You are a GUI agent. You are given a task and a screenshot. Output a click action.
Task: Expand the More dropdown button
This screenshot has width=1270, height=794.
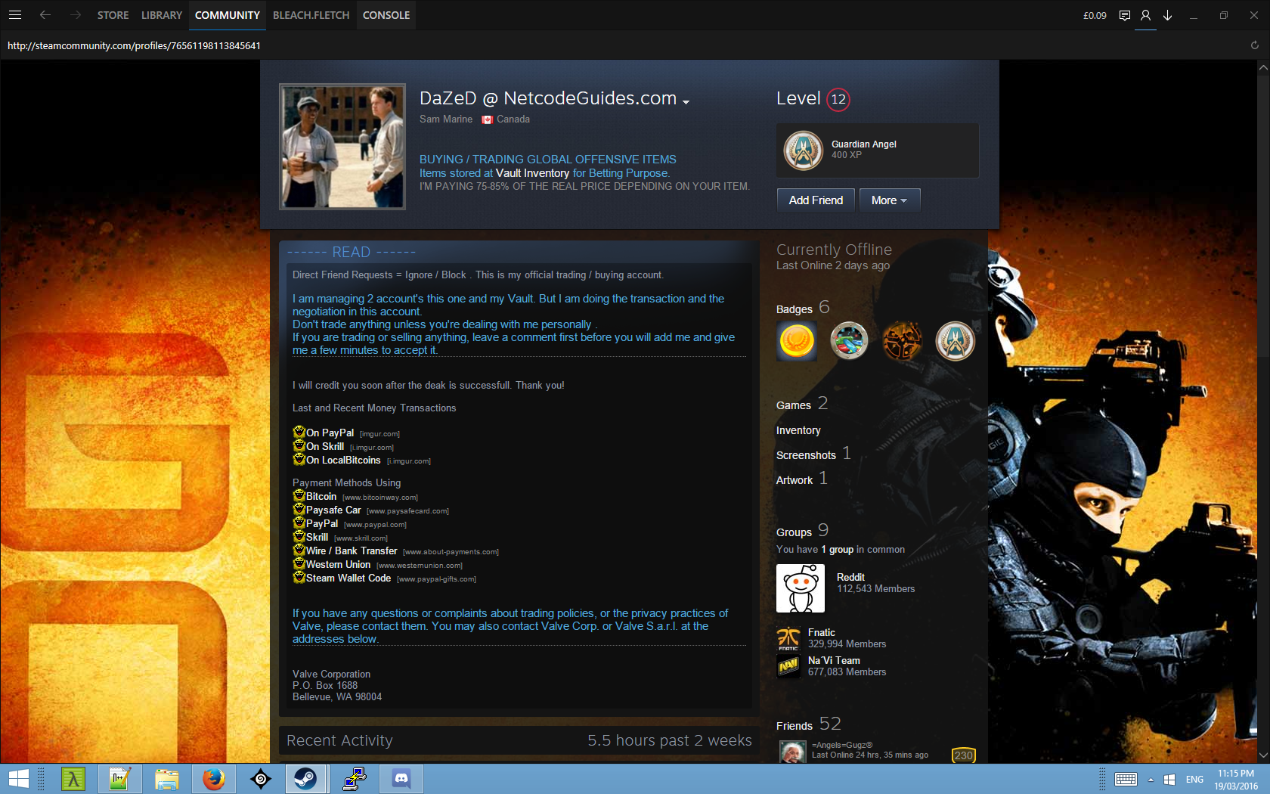pyautogui.click(x=889, y=200)
